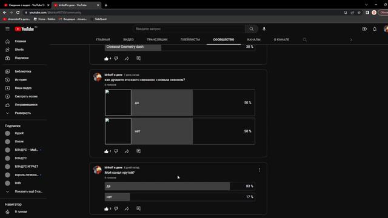Dislike the Мой канал крутой post
Image resolution: width=388 pixels, height=218 pixels.
[x=116, y=209]
